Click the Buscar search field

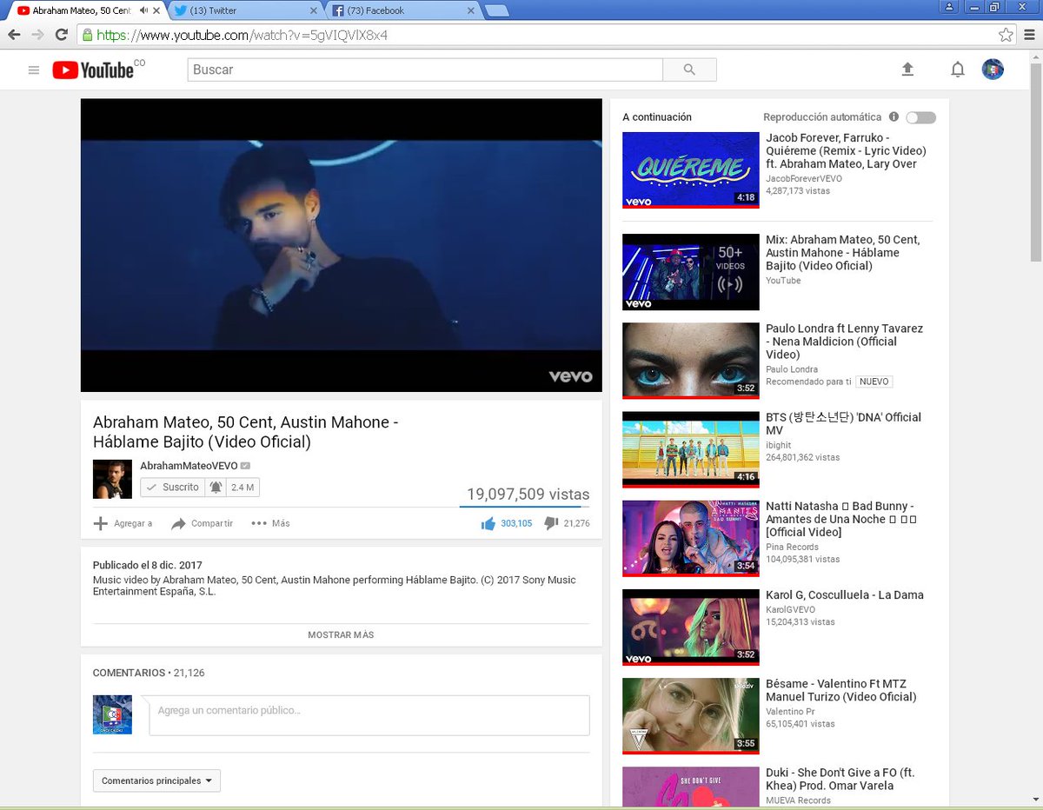pyautogui.click(x=425, y=70)
